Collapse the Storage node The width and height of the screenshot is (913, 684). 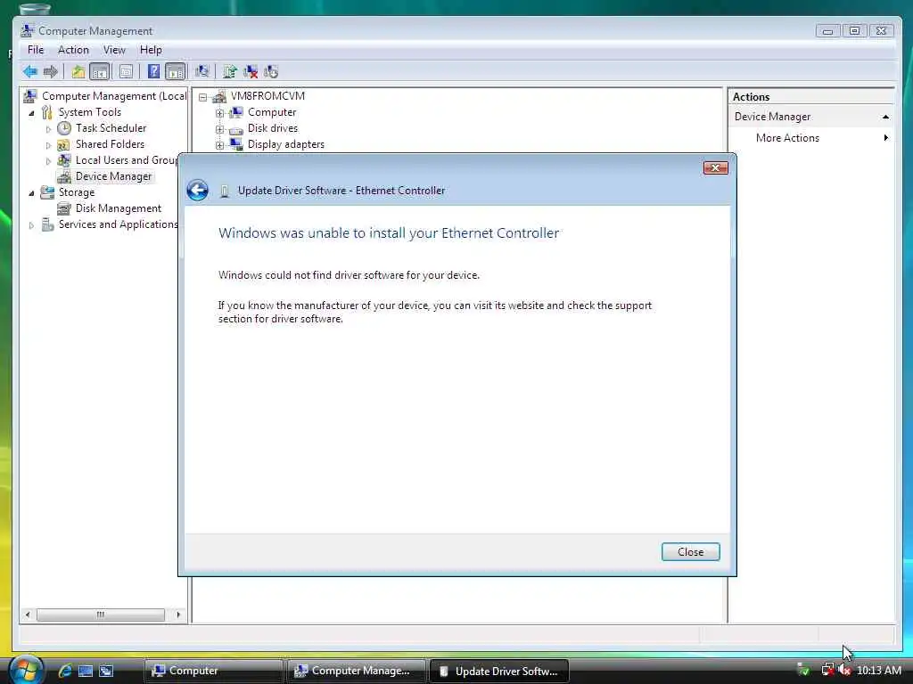[x=31, y=193]
